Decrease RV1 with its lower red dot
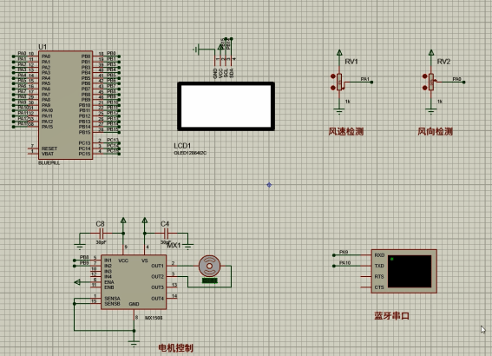492x356 pixels. tap(333, 88)
